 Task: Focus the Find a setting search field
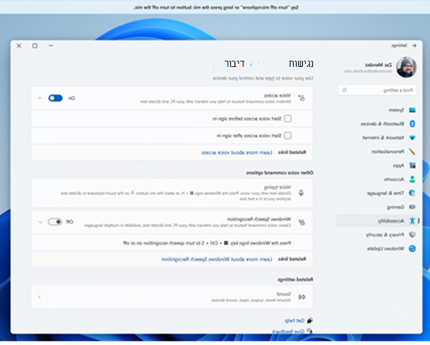pyautogui.click(x=377, y=90)
